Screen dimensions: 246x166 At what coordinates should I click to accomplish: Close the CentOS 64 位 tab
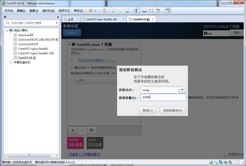pos(153,19)
